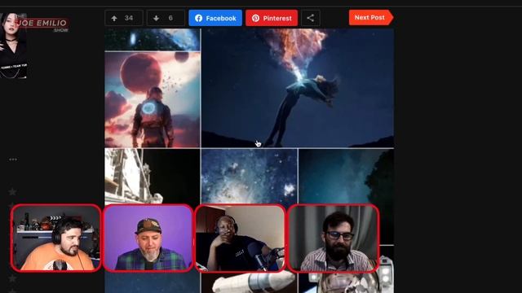Open the sidebar ad with woman in black

click(x=13, y=46)
